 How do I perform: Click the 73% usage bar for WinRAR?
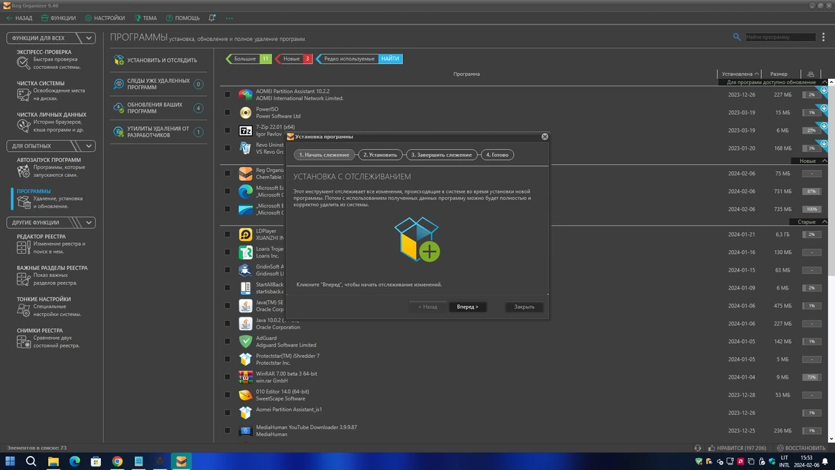click(x=811, y=377)
